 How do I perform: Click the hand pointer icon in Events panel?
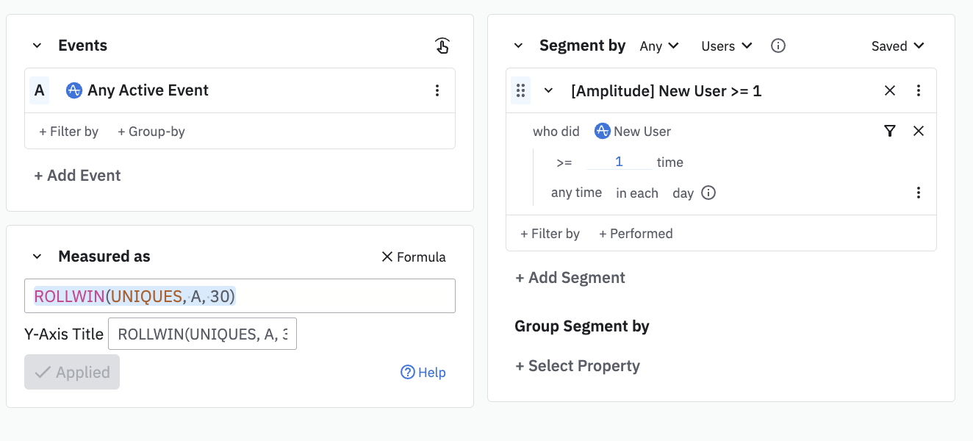click(442, 46)
